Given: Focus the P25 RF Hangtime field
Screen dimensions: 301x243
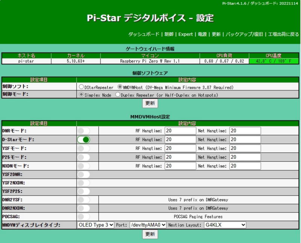Looking at the screenshot, I should [180, 157].
